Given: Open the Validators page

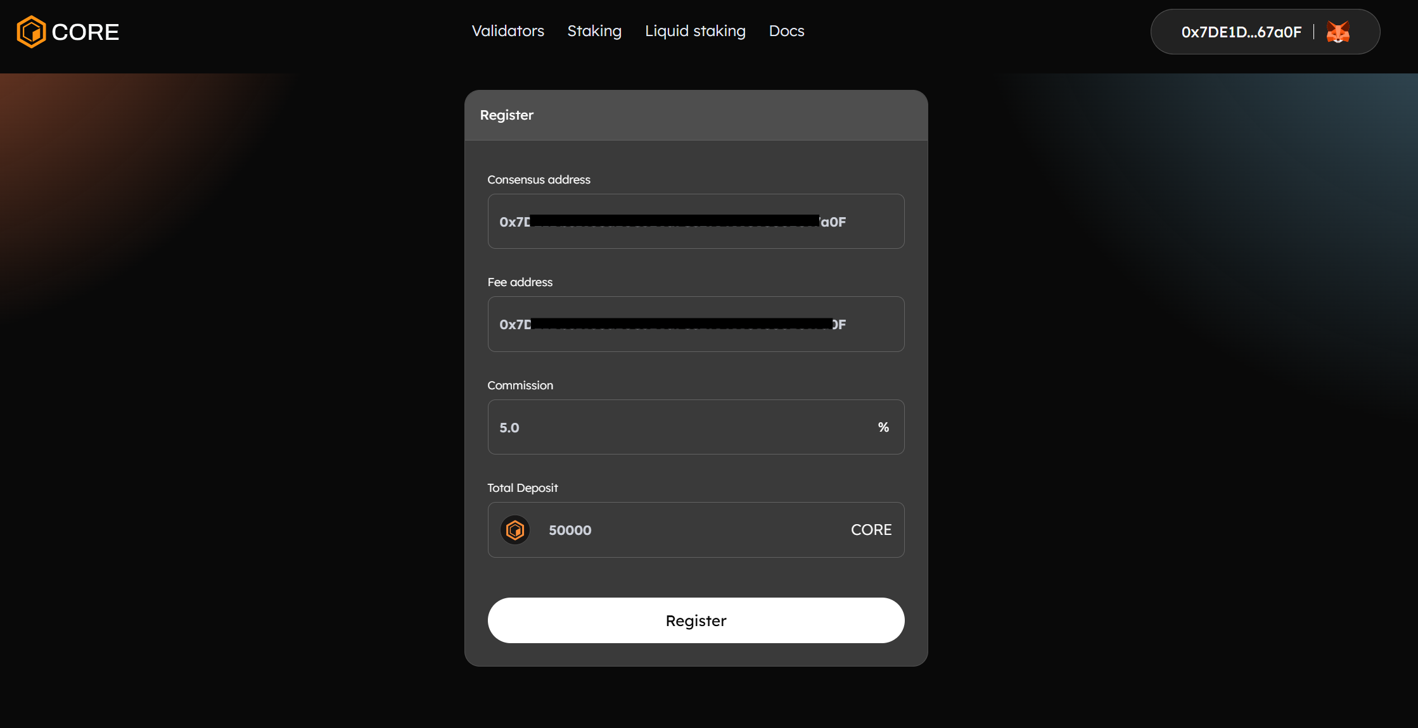Looking at the screenshot, I should 508,31.
